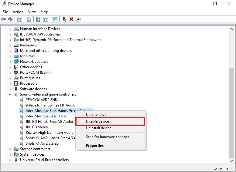Click the Software devices icon

[x=16, y=89]
